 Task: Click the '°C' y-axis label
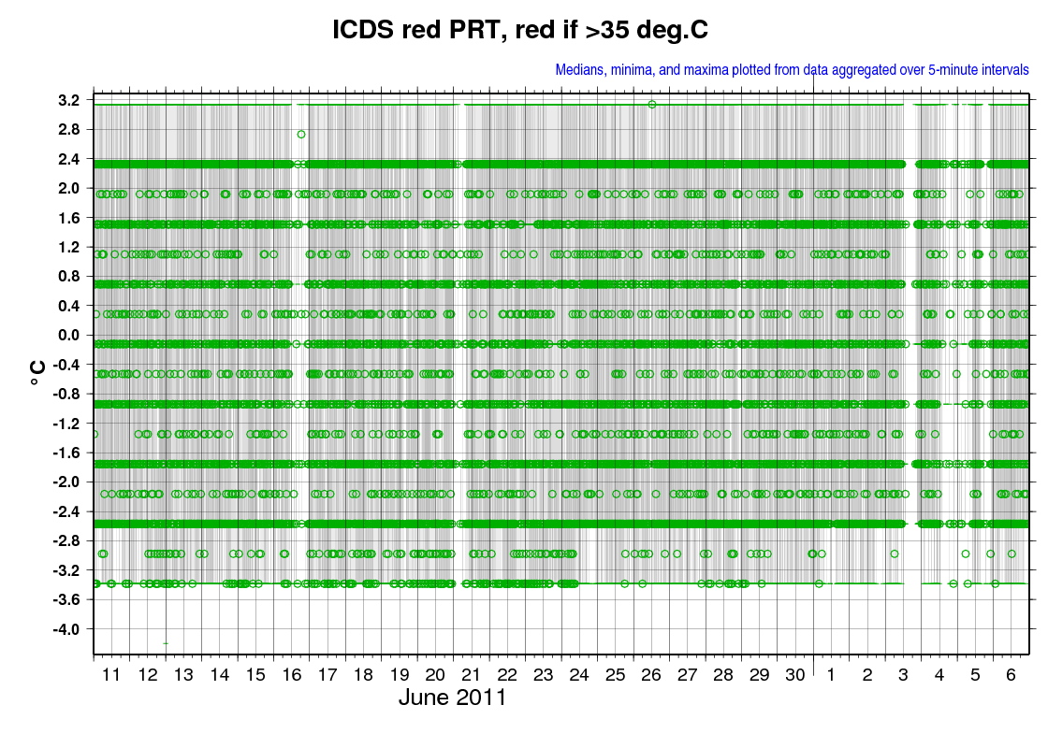(x=37, y=372)
